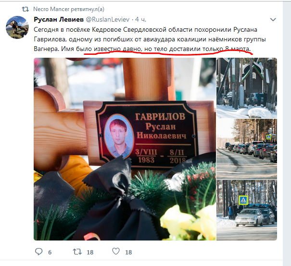Screen dimensions: 291x266
Task: Open Necro Mancer's profile link
Action: tap(51, 9)
